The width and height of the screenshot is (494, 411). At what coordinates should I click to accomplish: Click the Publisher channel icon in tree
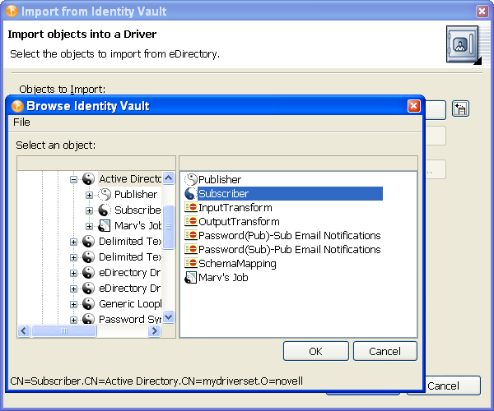click(105, 195)
